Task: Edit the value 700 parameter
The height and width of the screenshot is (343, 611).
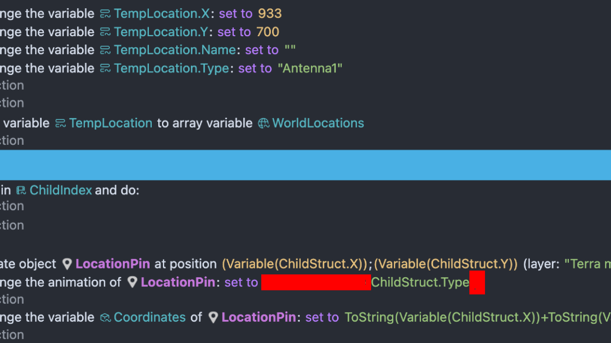Action: click(267, 32)
